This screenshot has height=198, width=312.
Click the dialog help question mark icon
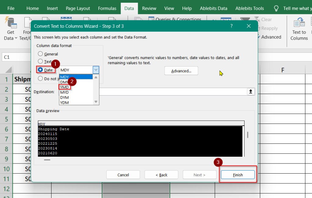click(x=231, y=26)
